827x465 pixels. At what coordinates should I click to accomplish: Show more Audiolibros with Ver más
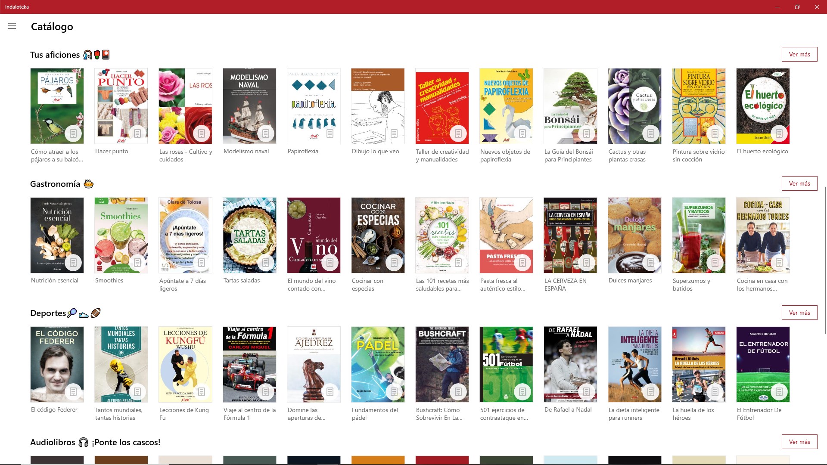(x=799, y=442)
